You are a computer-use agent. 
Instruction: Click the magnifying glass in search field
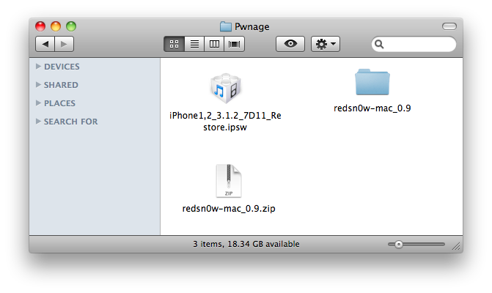pyautogui.click(x=380, y=45)
